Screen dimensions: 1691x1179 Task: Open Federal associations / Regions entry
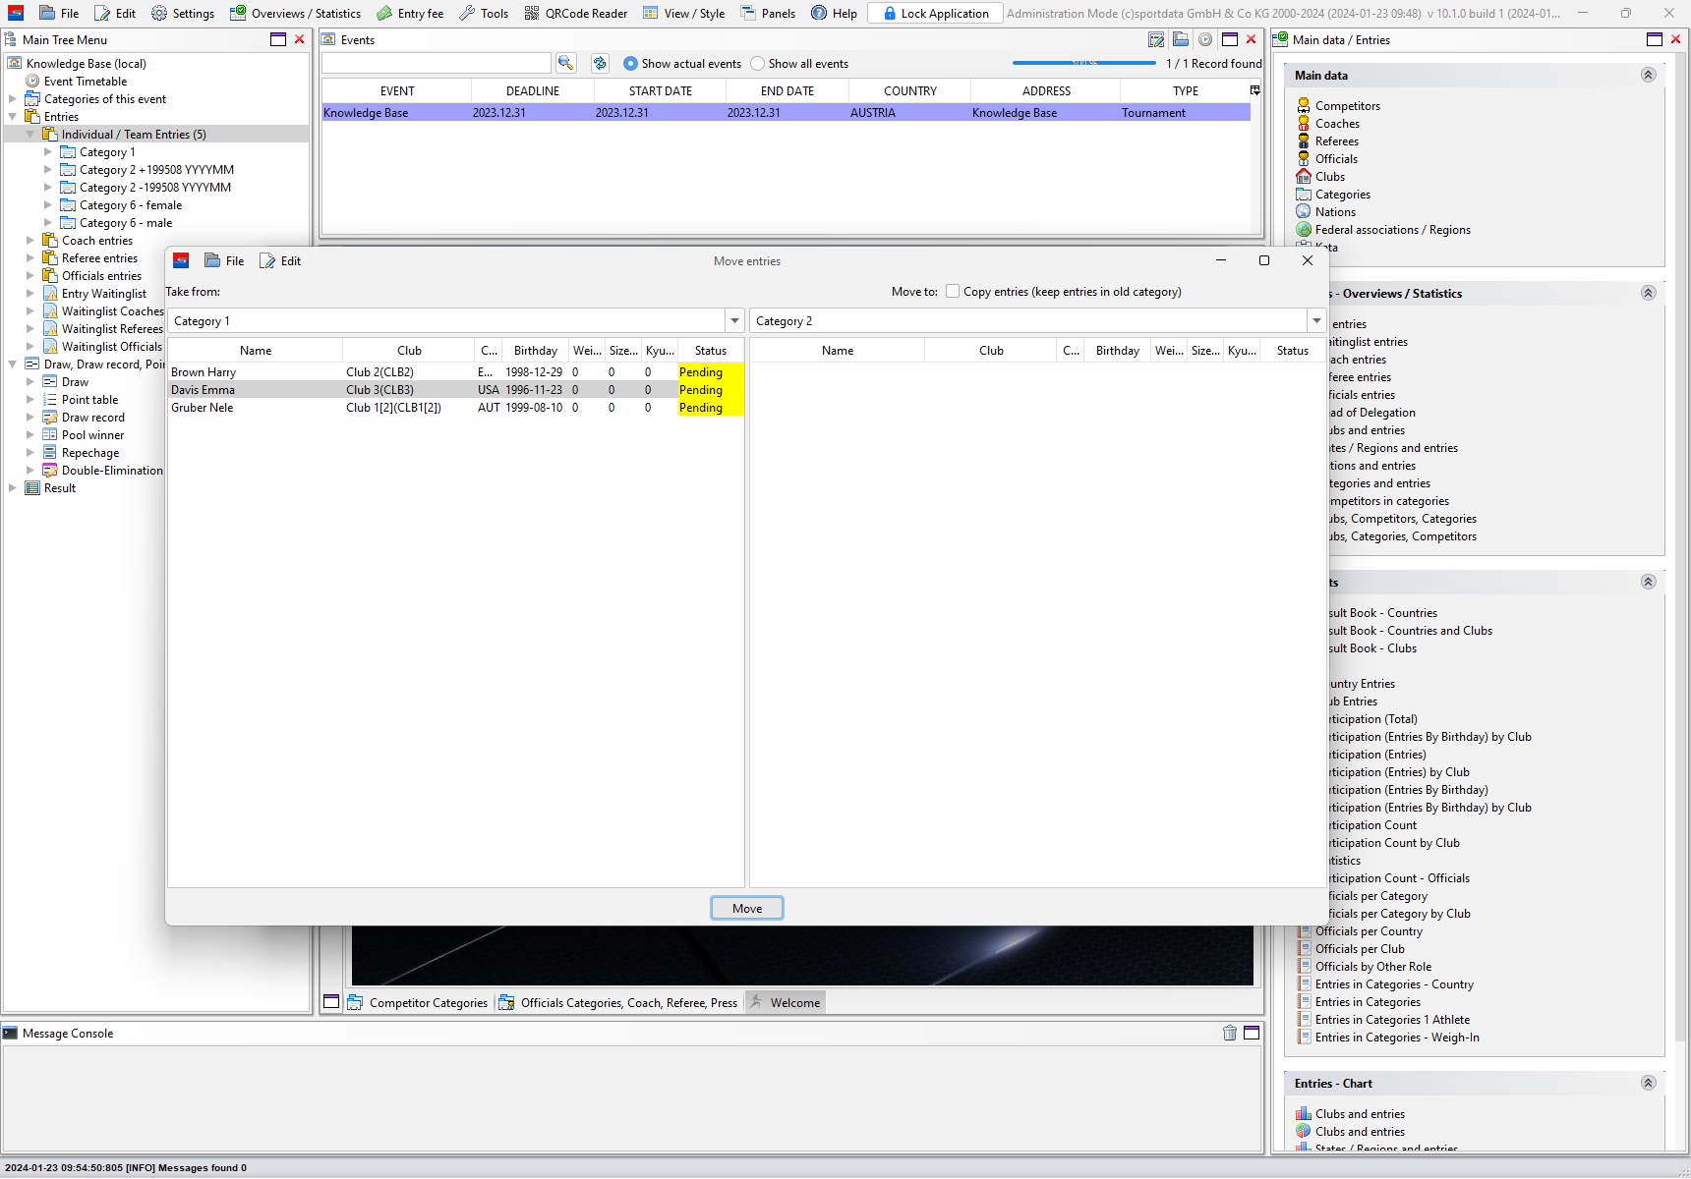pos(1392,230)
